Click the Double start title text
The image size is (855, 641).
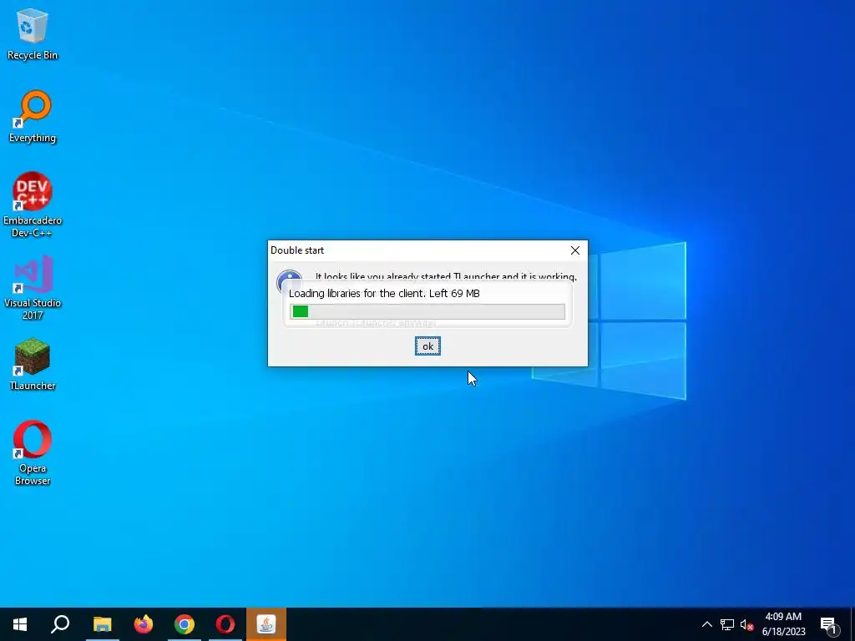297,250
